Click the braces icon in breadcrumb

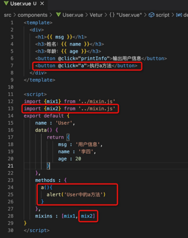(112, 15)
